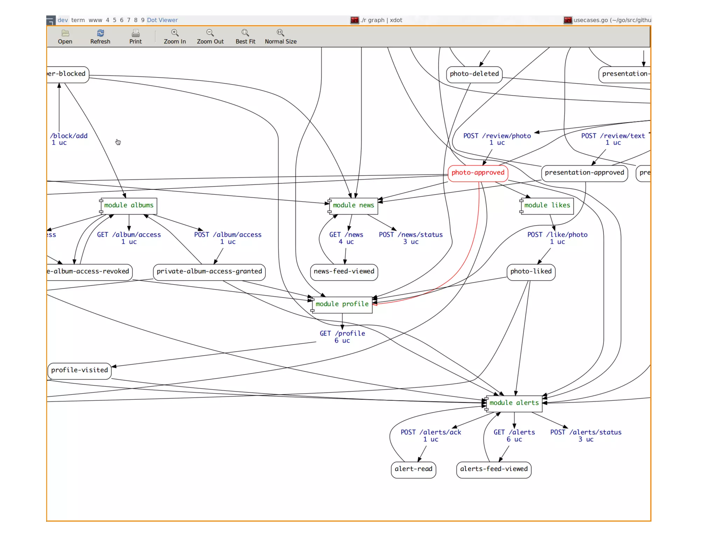Click the Normal Size zoom icon
Screen dimensions: 717x537
tap(280, 33)
